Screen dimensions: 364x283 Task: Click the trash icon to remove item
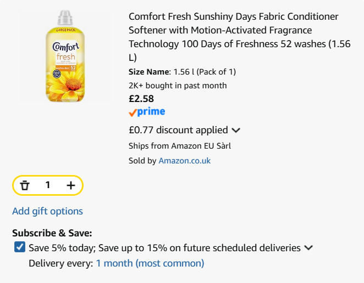[x=24, y=185]
